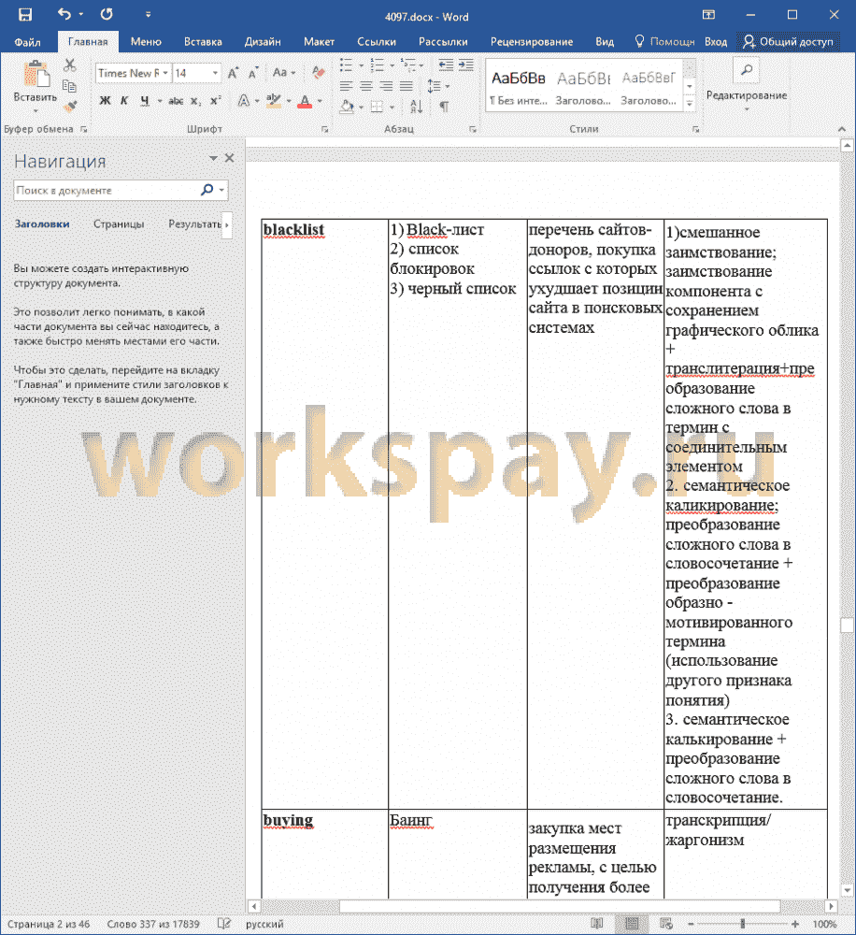Center the paragraph text
856x935 pixels.
tap(366, 86)
